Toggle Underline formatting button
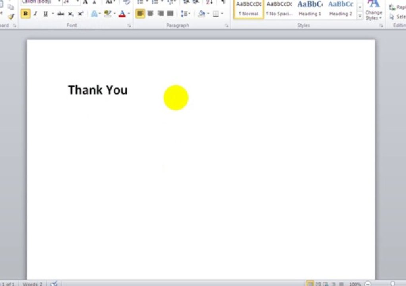The height and width of the screenshot is (286, 406). (x=46, y=14)
